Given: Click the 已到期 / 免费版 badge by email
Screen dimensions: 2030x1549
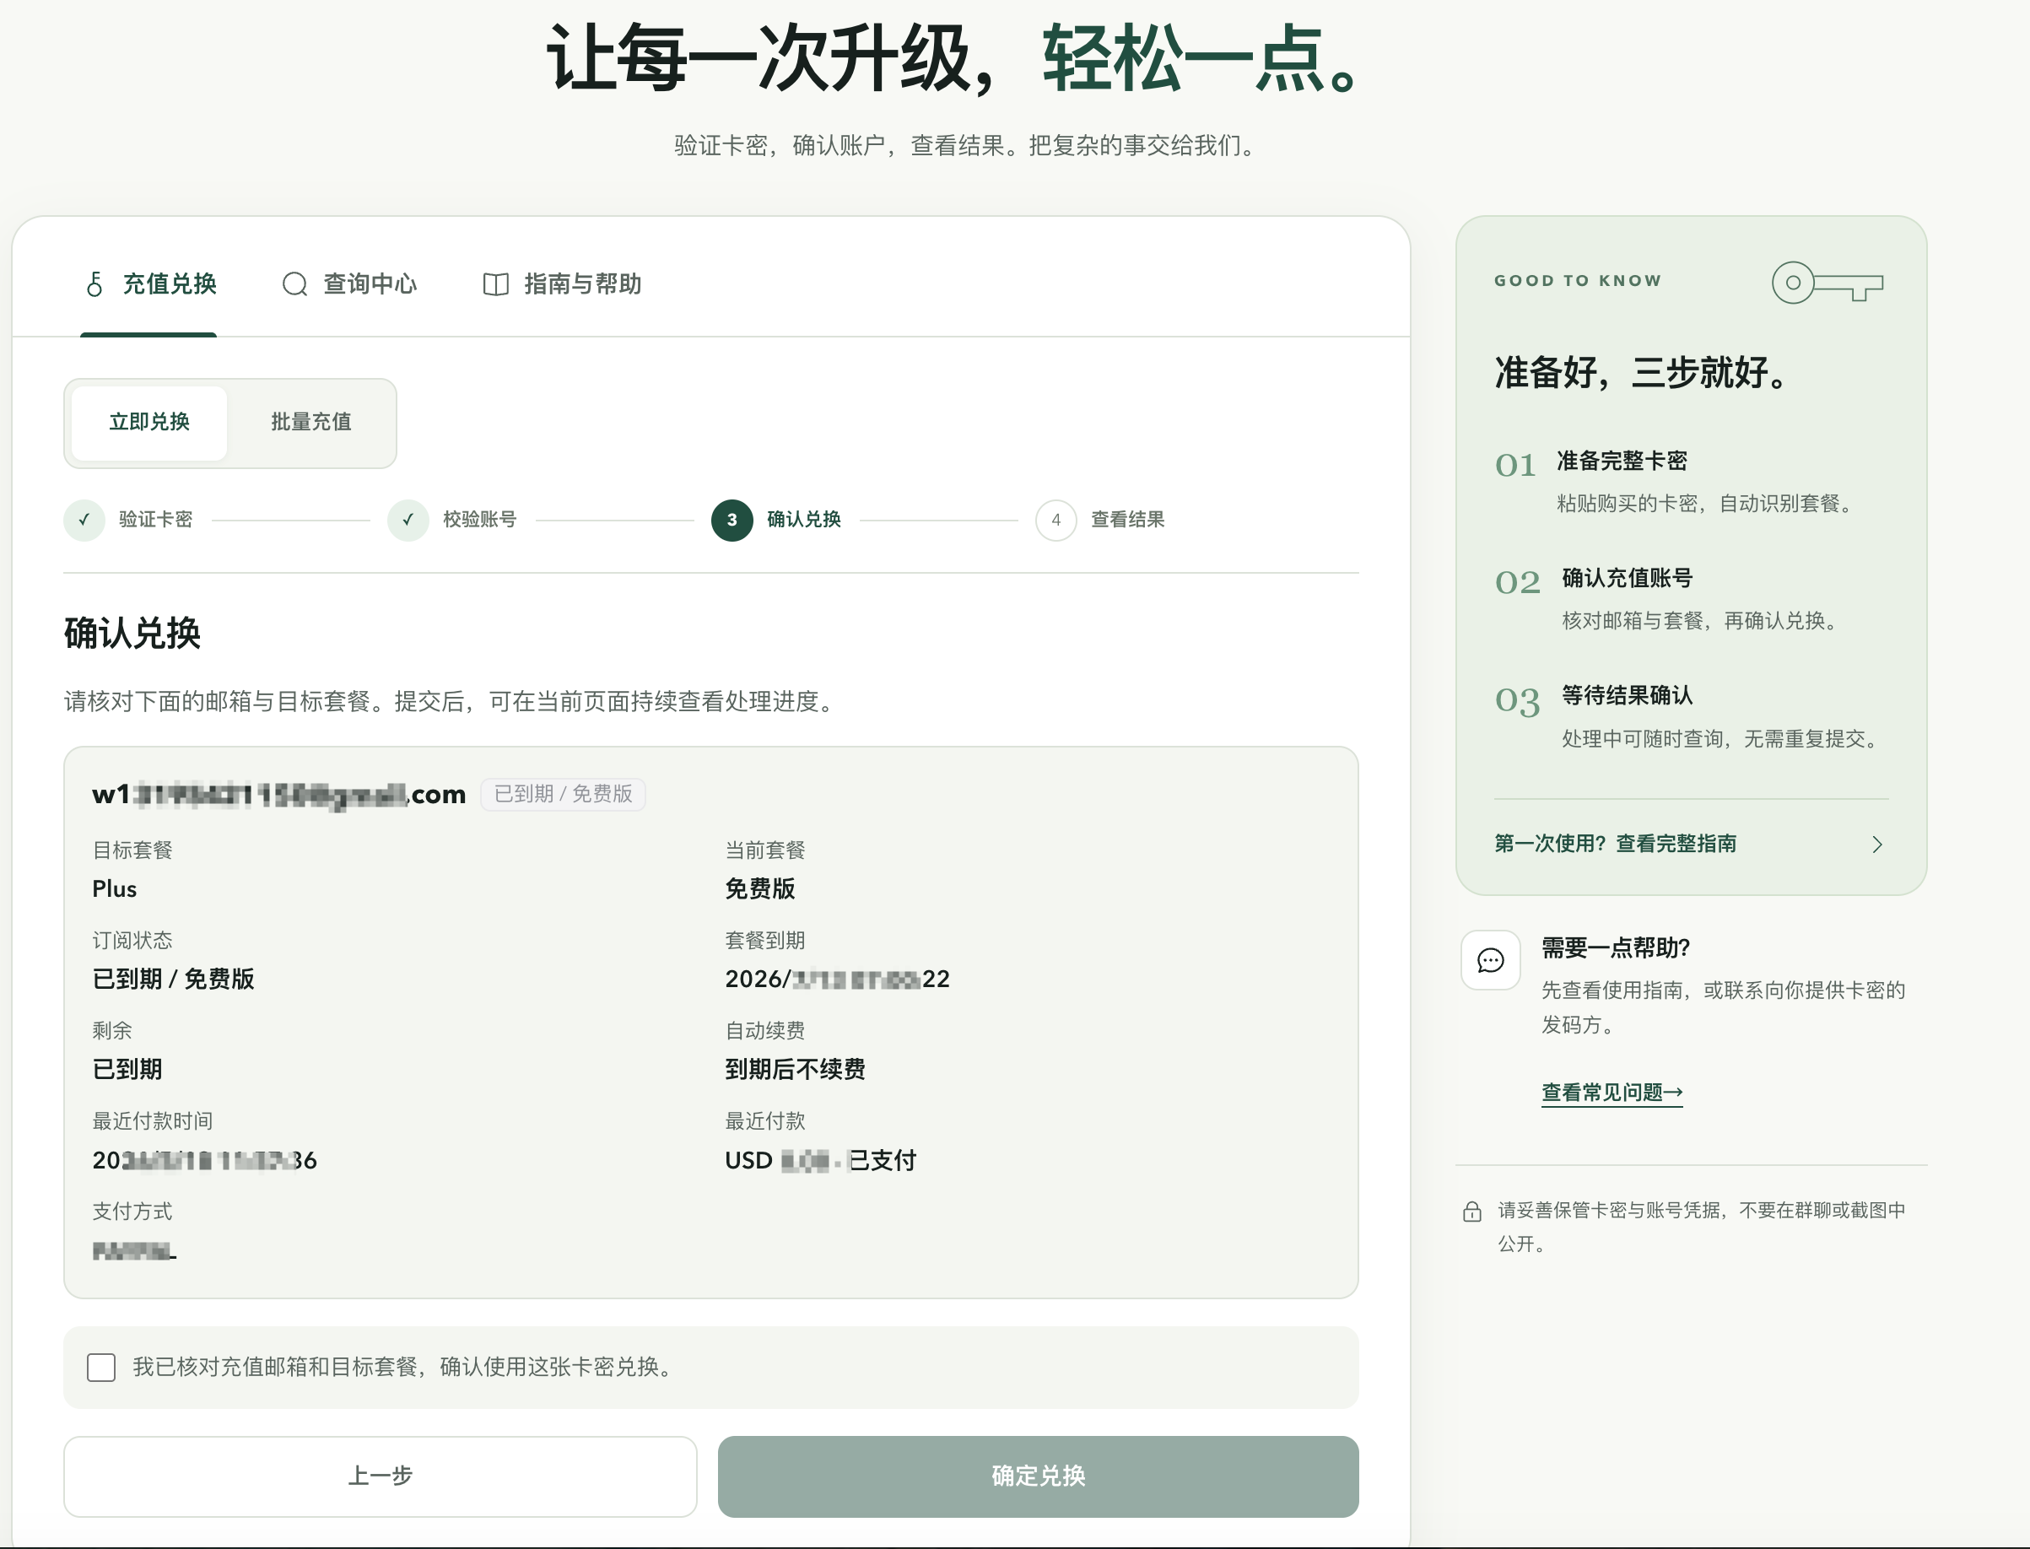Looking at the screenshot, I should pos(564,794).
